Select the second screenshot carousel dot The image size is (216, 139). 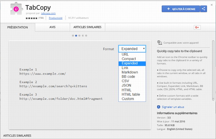pos(76,36)
